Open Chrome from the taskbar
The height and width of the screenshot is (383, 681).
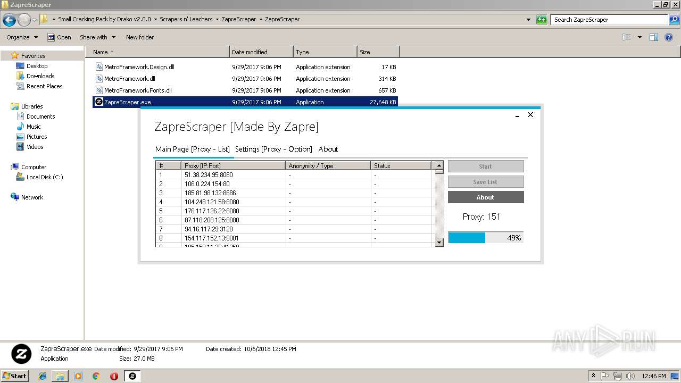[96, 376]
